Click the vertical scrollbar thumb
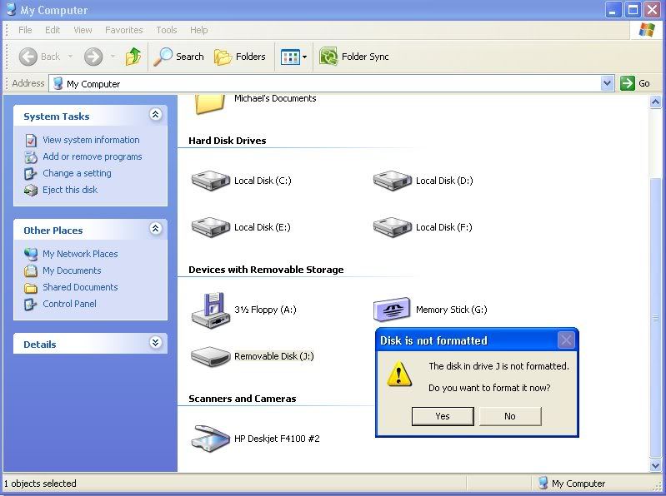This screenshot has height=496, width=666. (655, 317)
